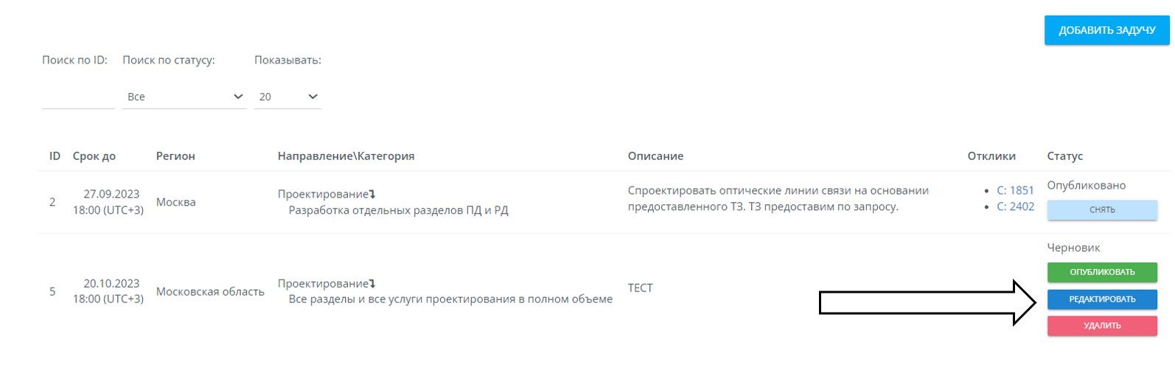The width and height of the screenshot is (1175, 365).
Task: Click the "Направление\Категория" column header
Action: (346, 156)
